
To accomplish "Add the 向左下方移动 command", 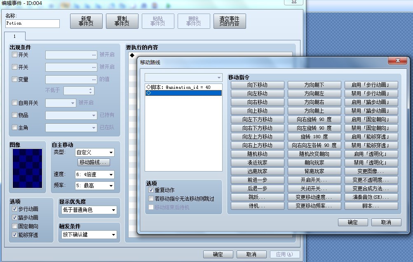I will click(x=258, y=120).
